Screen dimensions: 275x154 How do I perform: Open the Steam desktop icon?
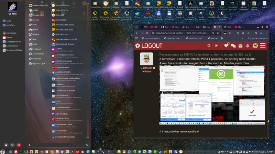(137, 14)
